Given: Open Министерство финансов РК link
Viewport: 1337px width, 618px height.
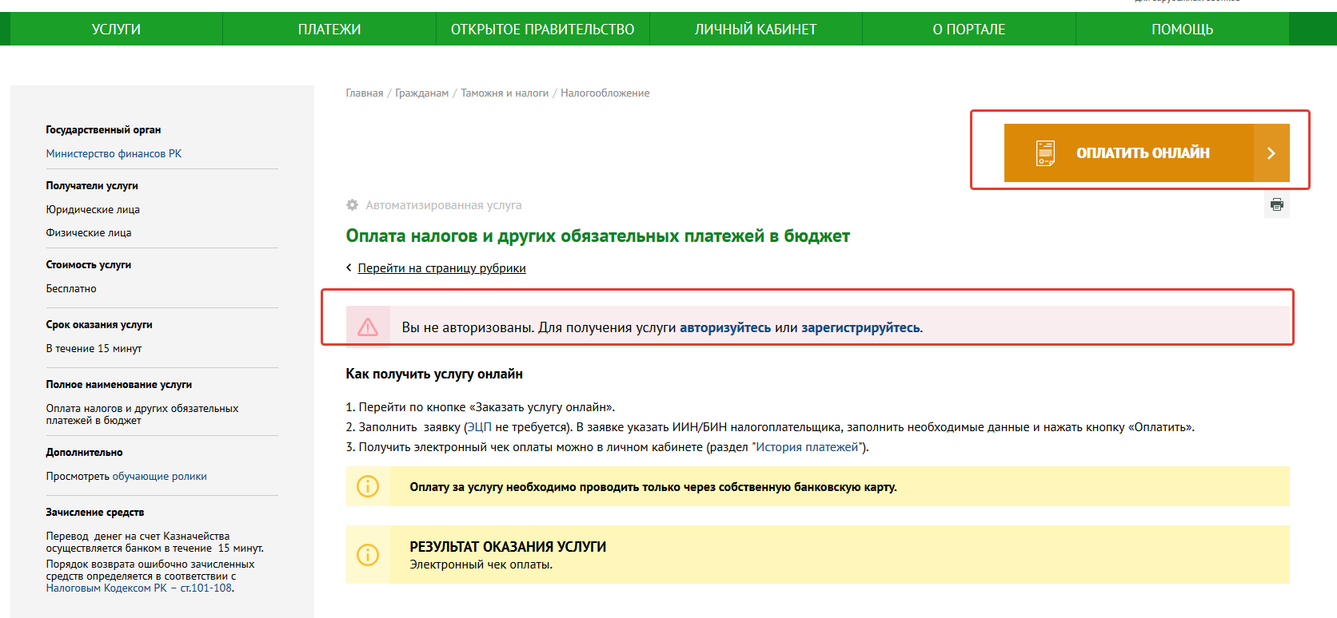Looking at the screenshot, I should pos(114,153).
